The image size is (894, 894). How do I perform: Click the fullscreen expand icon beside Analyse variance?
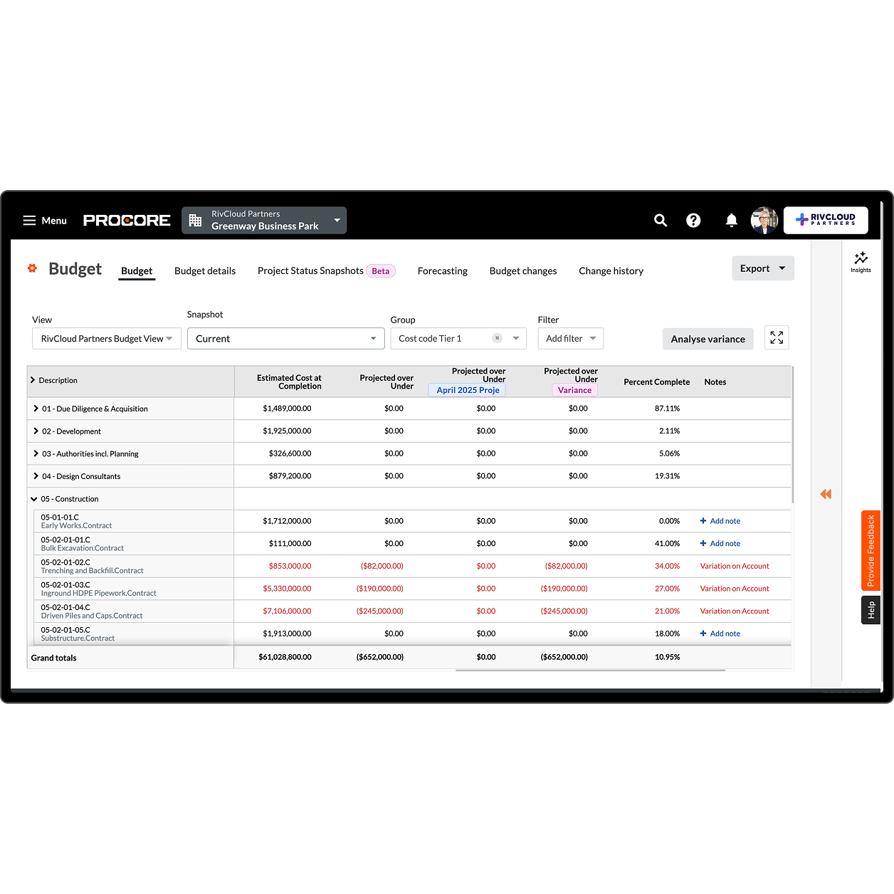coord(776,337)
